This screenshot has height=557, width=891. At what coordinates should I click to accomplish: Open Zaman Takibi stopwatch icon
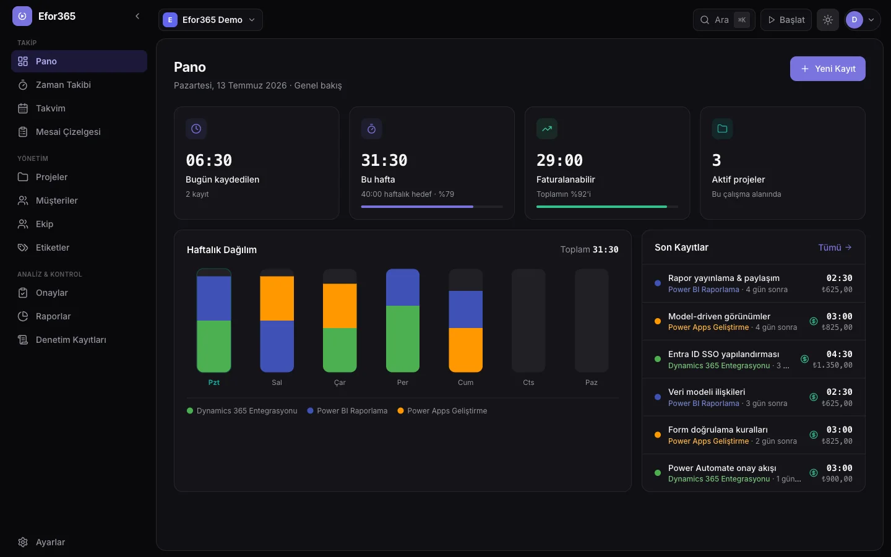[x=23, y=85]
